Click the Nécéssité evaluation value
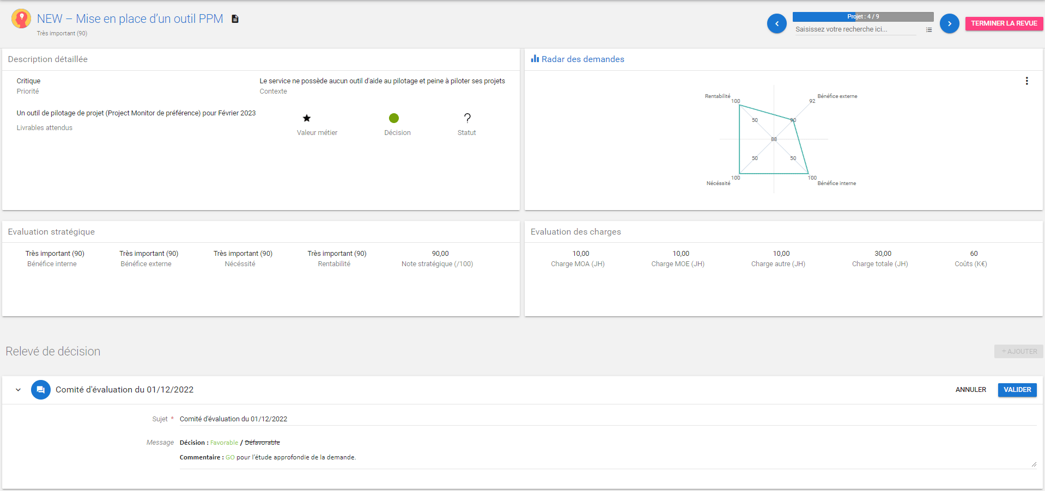The image size is (1045, 491). point(243,254)
